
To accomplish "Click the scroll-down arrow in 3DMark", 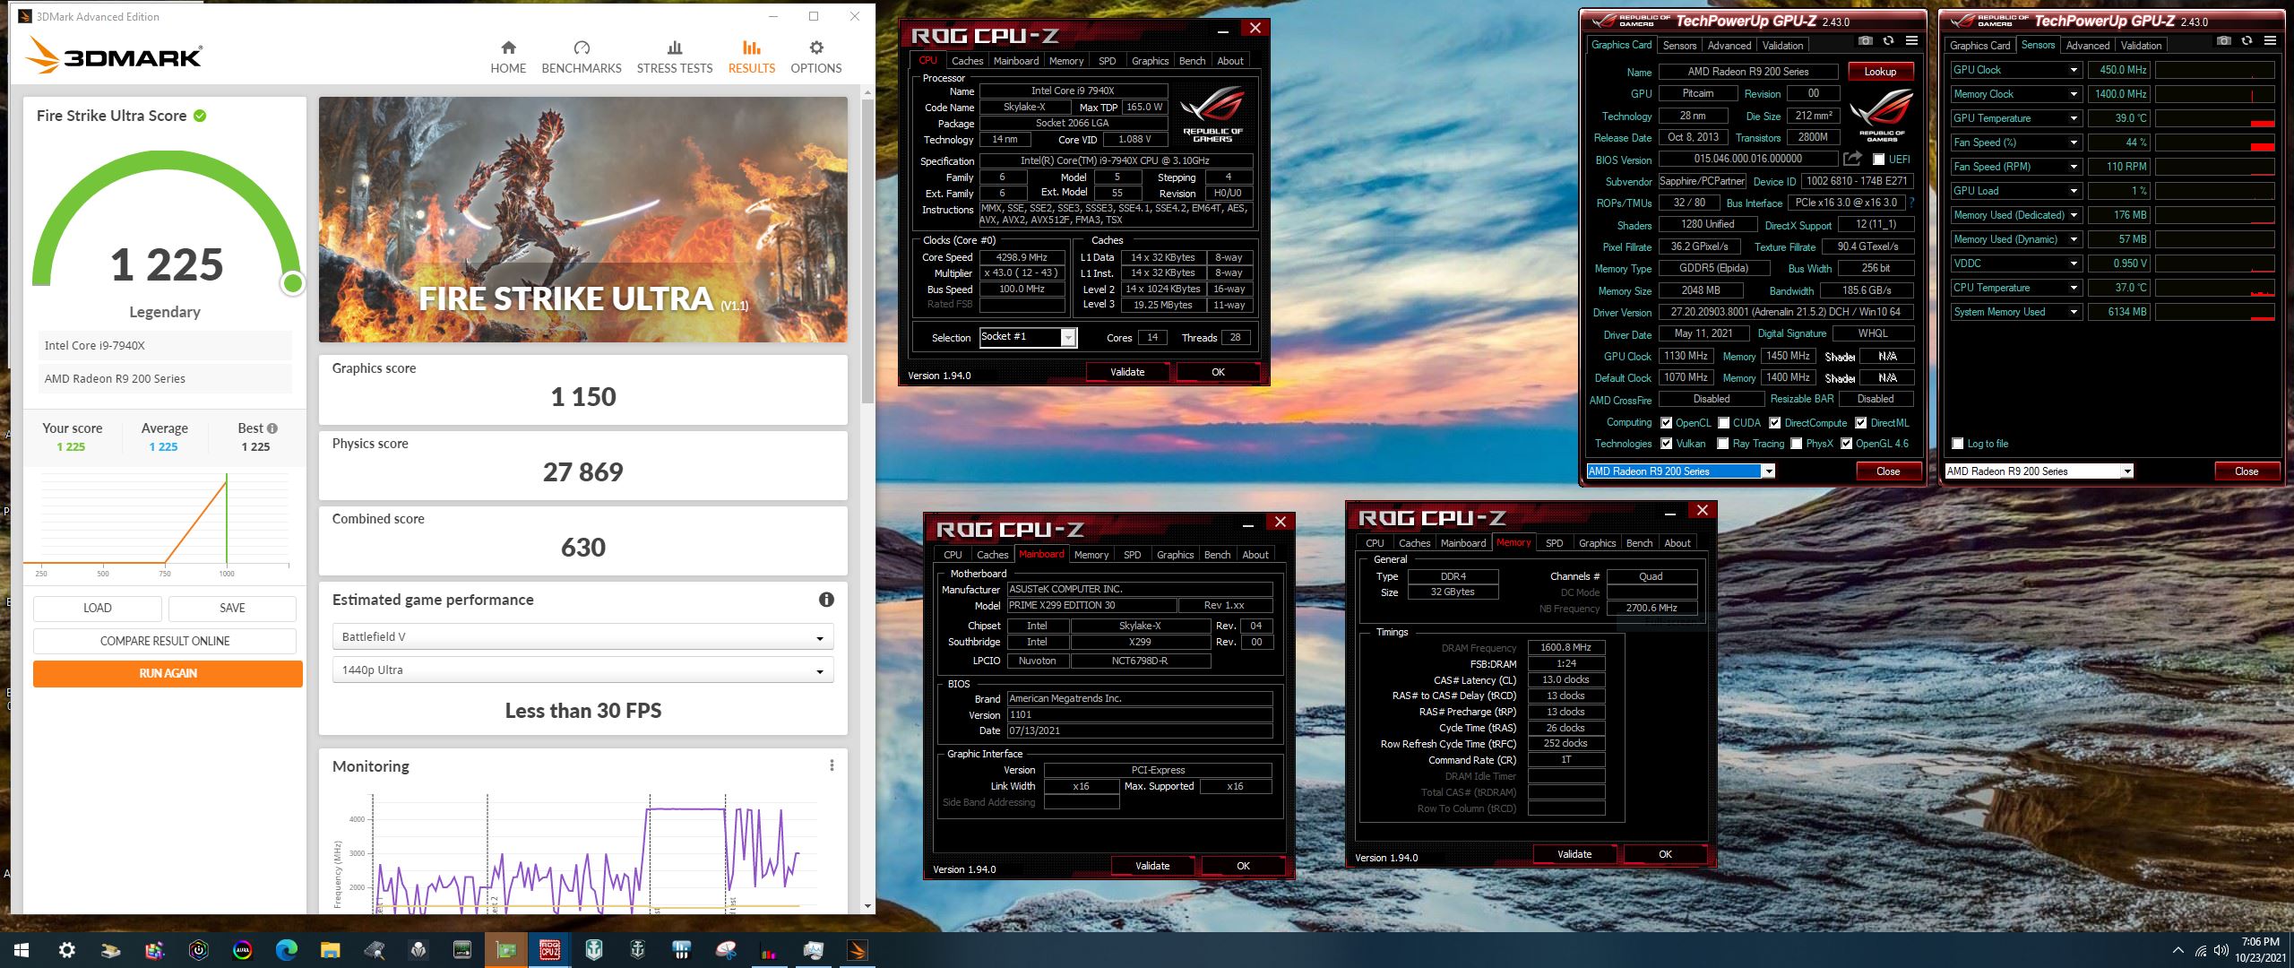I will 867,906.
